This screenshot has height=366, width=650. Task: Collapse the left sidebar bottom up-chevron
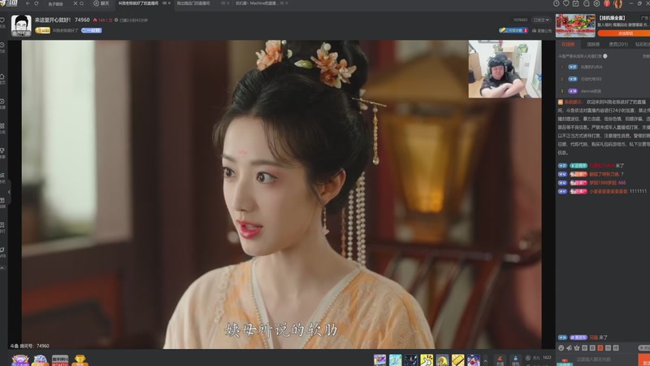point(2,268)
